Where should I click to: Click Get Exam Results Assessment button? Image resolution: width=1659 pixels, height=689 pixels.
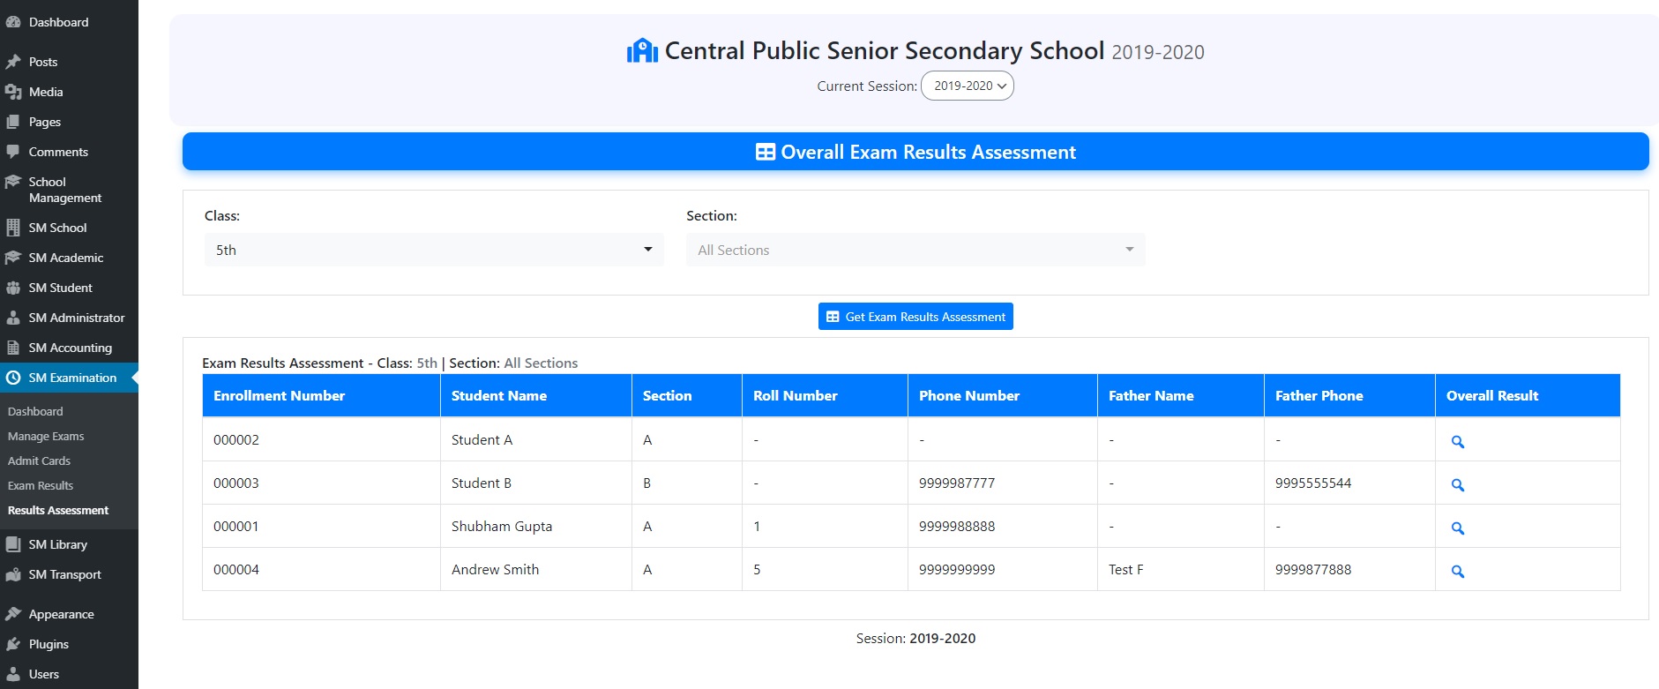915,317
